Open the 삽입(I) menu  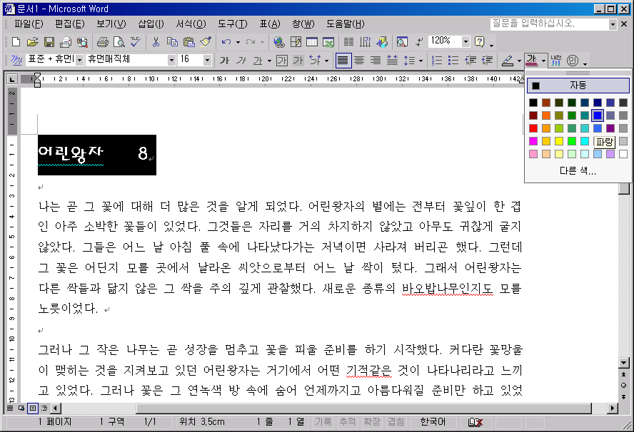(x=150, y=24)
